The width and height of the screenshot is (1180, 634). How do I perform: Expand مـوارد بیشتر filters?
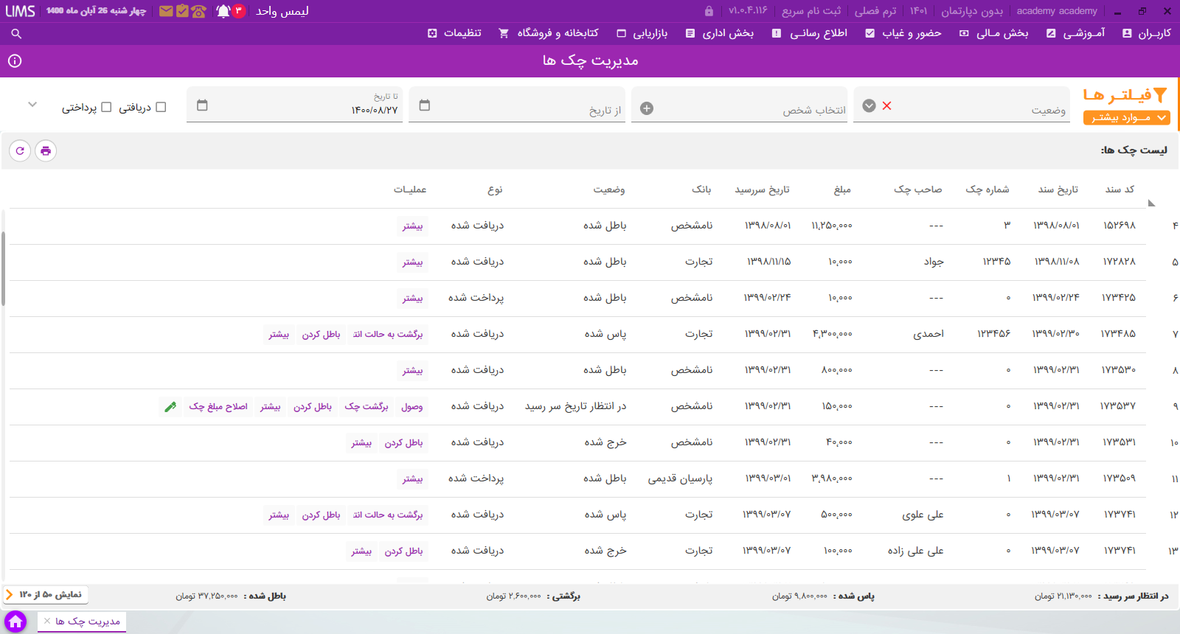click(x=1127, y=118)
